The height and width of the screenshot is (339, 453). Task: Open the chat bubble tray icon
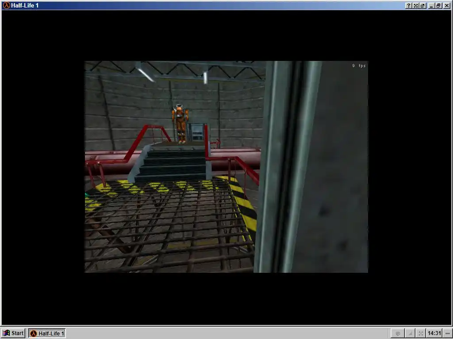pyautogui.click(x=398, y=334)
